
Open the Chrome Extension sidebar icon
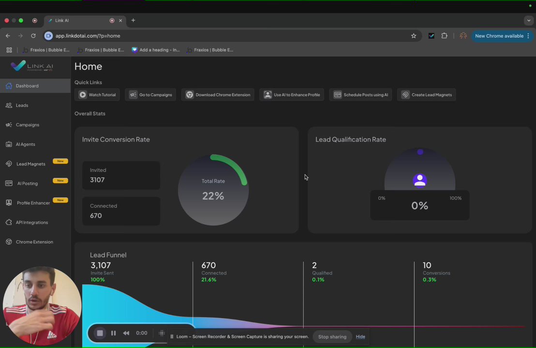(9, 242)
